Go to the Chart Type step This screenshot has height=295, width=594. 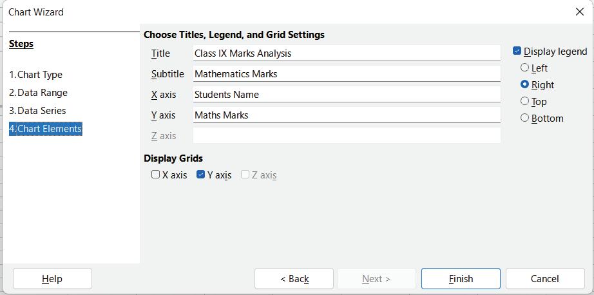[x=35, y=75]
